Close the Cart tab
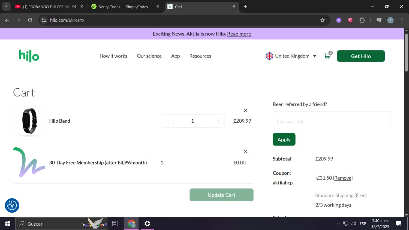 [234, 7]
